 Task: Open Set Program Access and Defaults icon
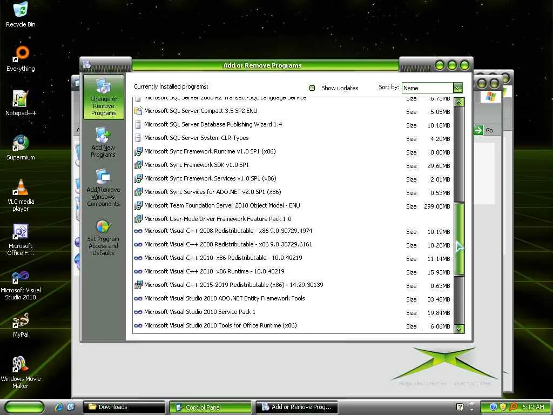coord(103,237)
